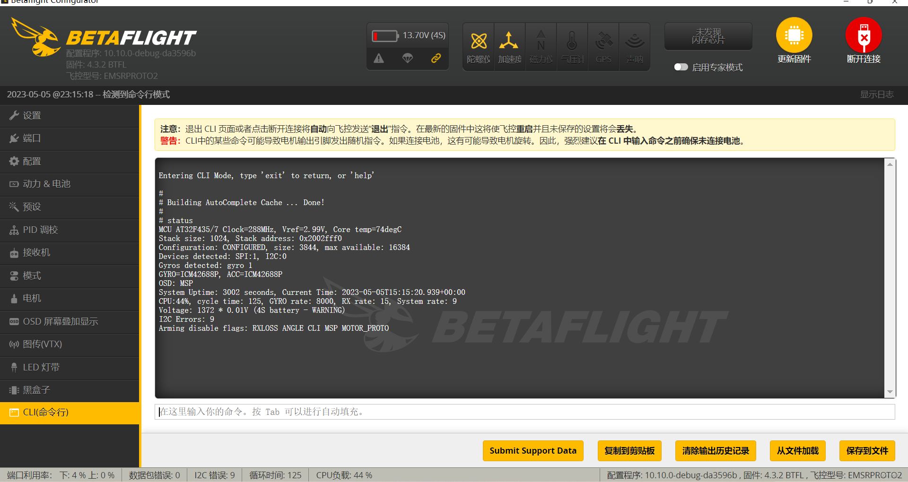This screenshot has height=482, width=908.
Task: Click the yellow link status icon
Action: click(436, 58)
